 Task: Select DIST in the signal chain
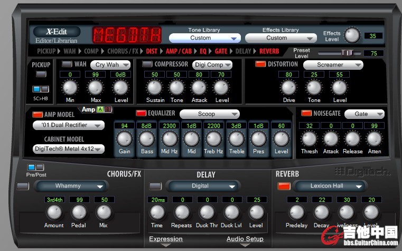coord(152,51)
